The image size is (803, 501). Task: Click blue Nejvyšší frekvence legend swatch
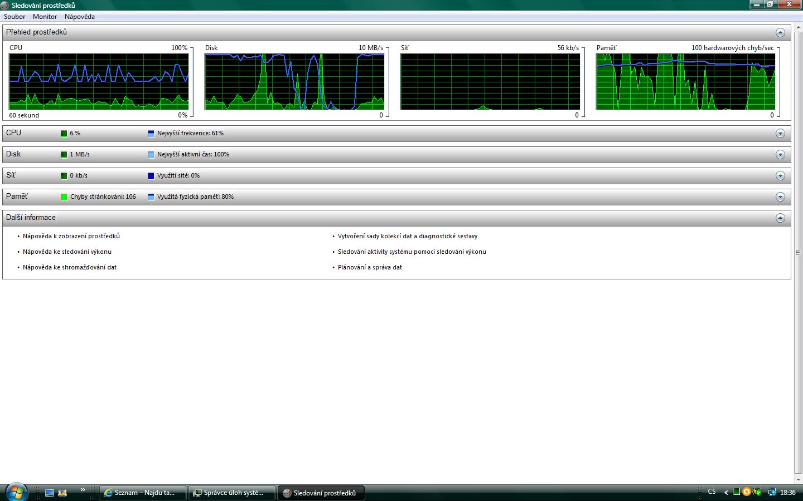click(151, 134)
